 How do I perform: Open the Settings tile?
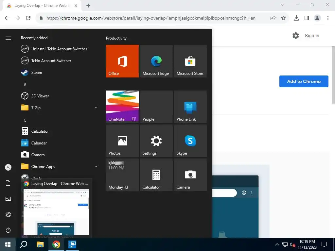click(x=156, y=141)
